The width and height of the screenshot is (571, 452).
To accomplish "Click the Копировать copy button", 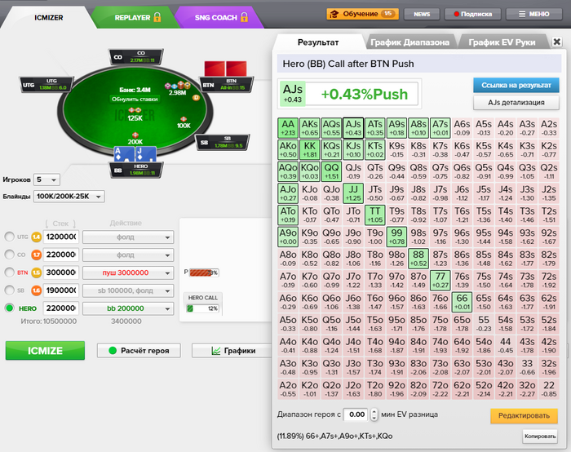I will 540,436.
